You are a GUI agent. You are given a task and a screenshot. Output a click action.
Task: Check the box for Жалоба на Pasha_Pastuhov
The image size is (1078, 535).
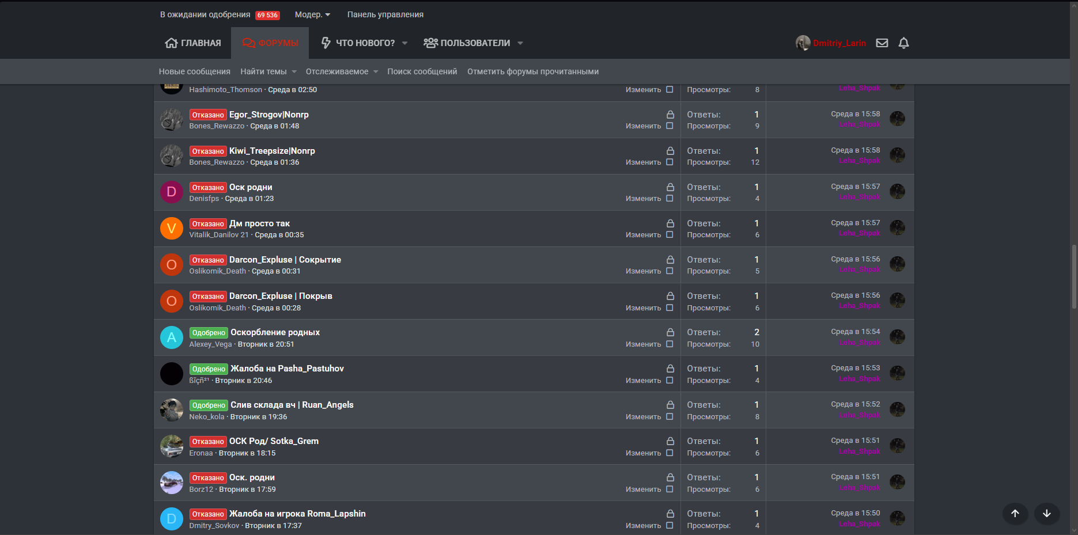click(x=670, y=381)
